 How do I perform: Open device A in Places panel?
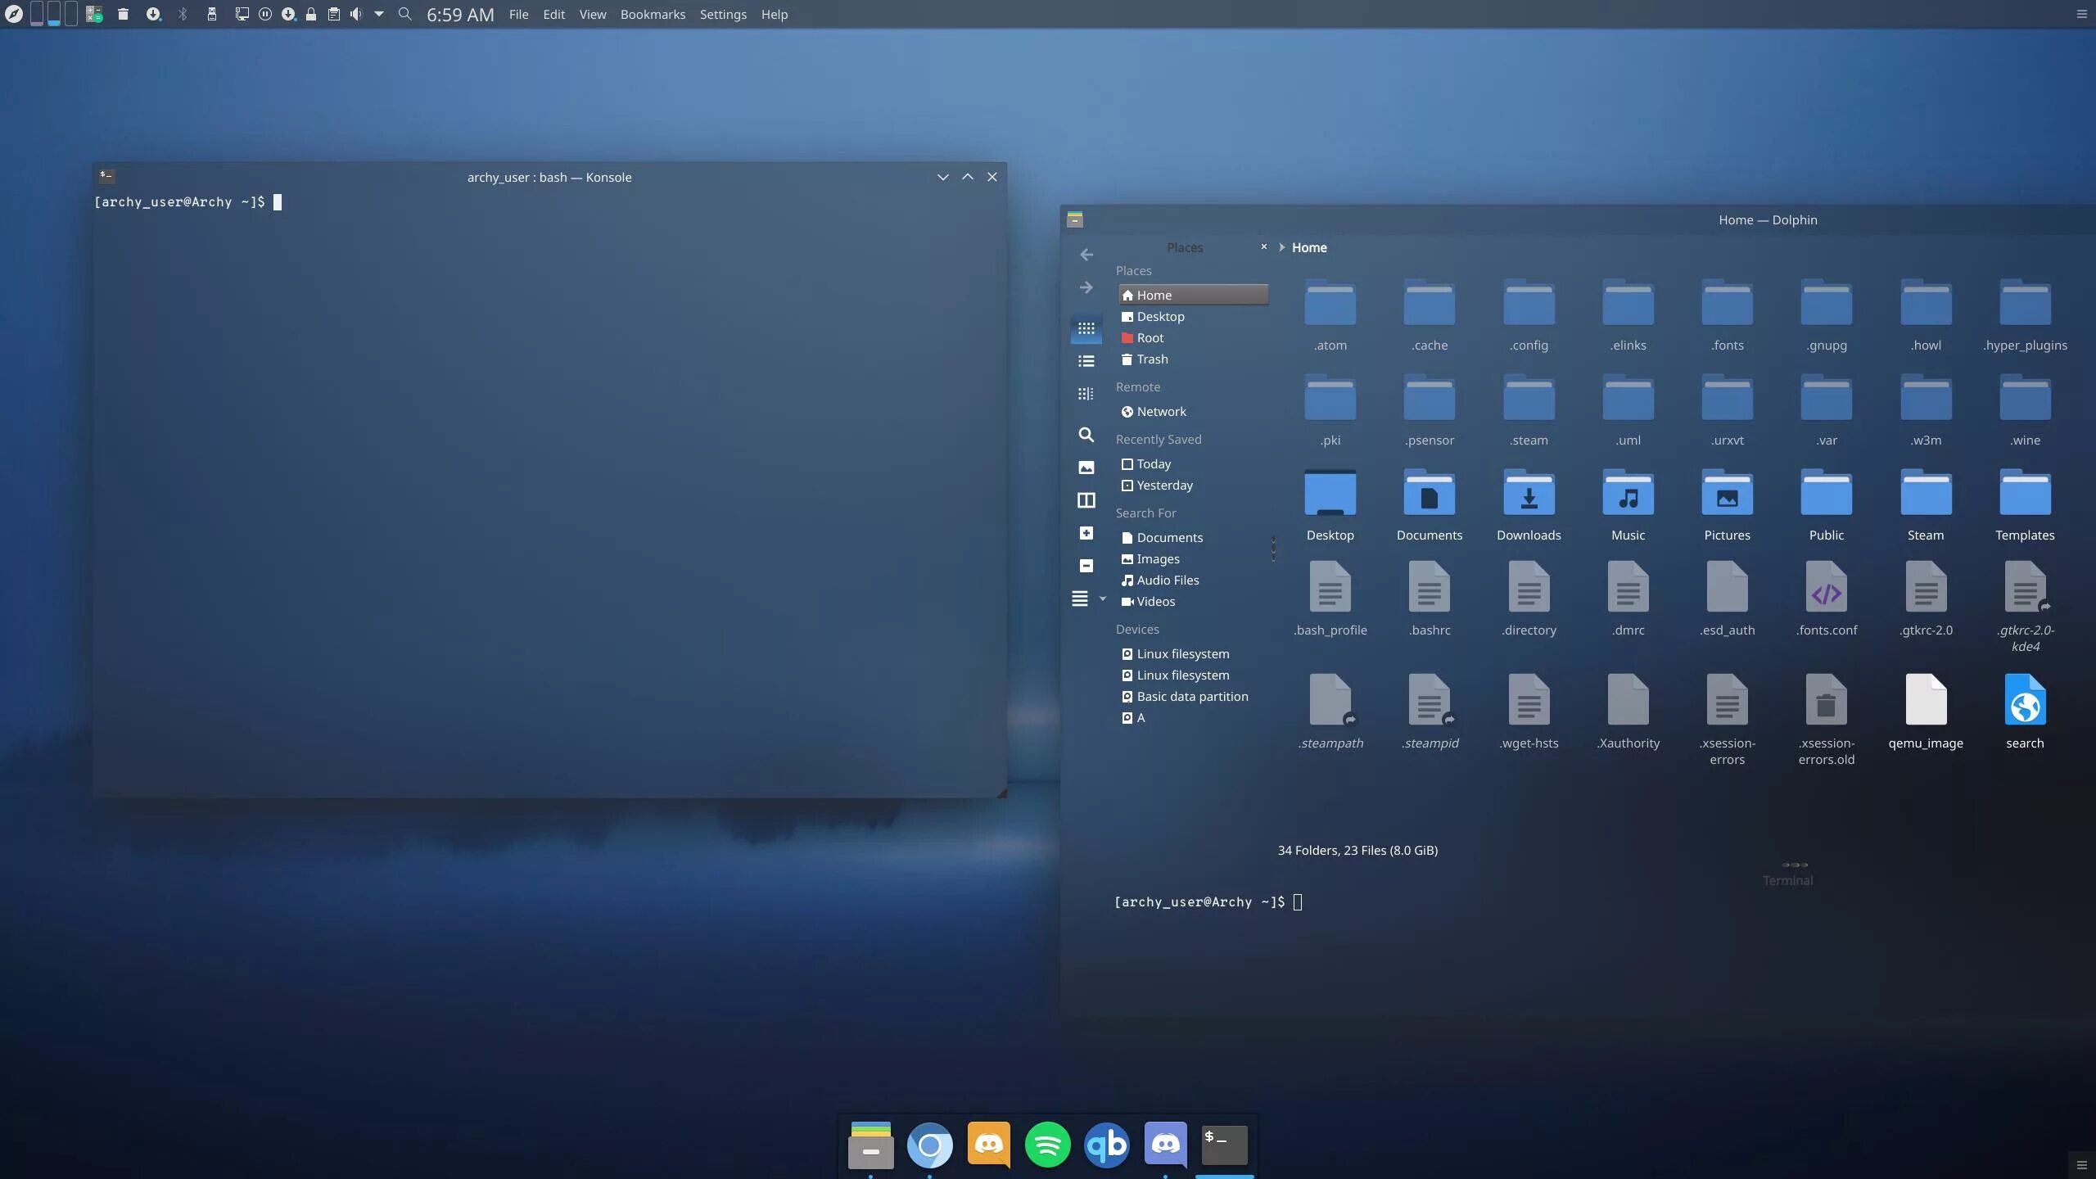pos(1193,717)
